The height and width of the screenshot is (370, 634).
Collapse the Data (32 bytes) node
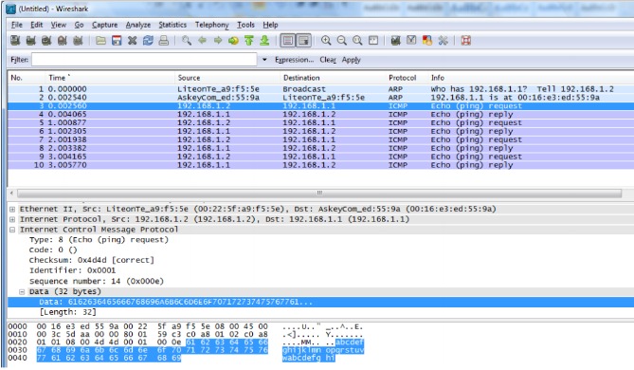(x=22, y=292)
